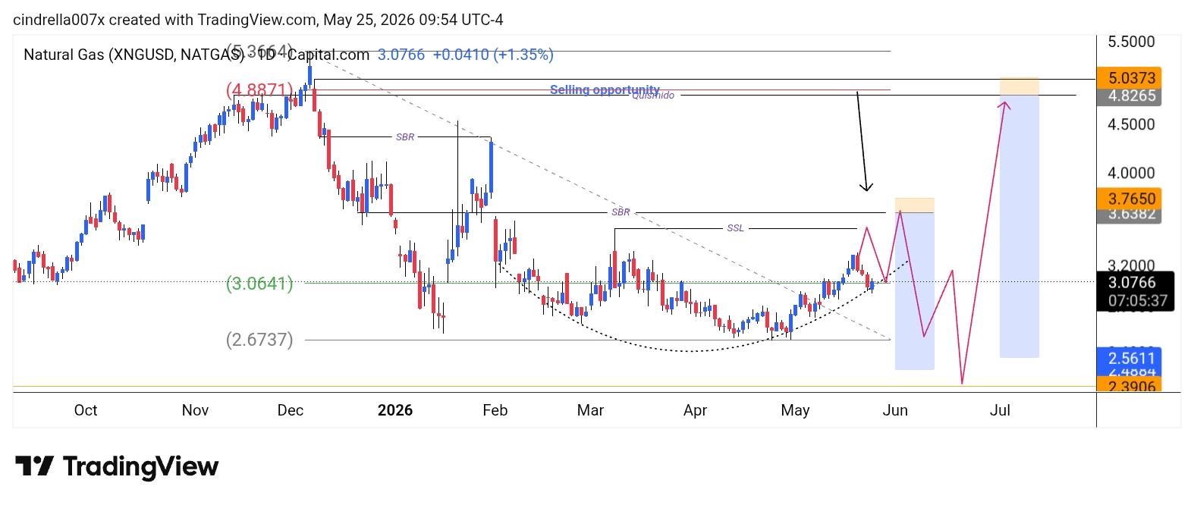Click the green (3.0641) level label
Viewport: 1194px width, 505px height.
click(x=259, y=284)
